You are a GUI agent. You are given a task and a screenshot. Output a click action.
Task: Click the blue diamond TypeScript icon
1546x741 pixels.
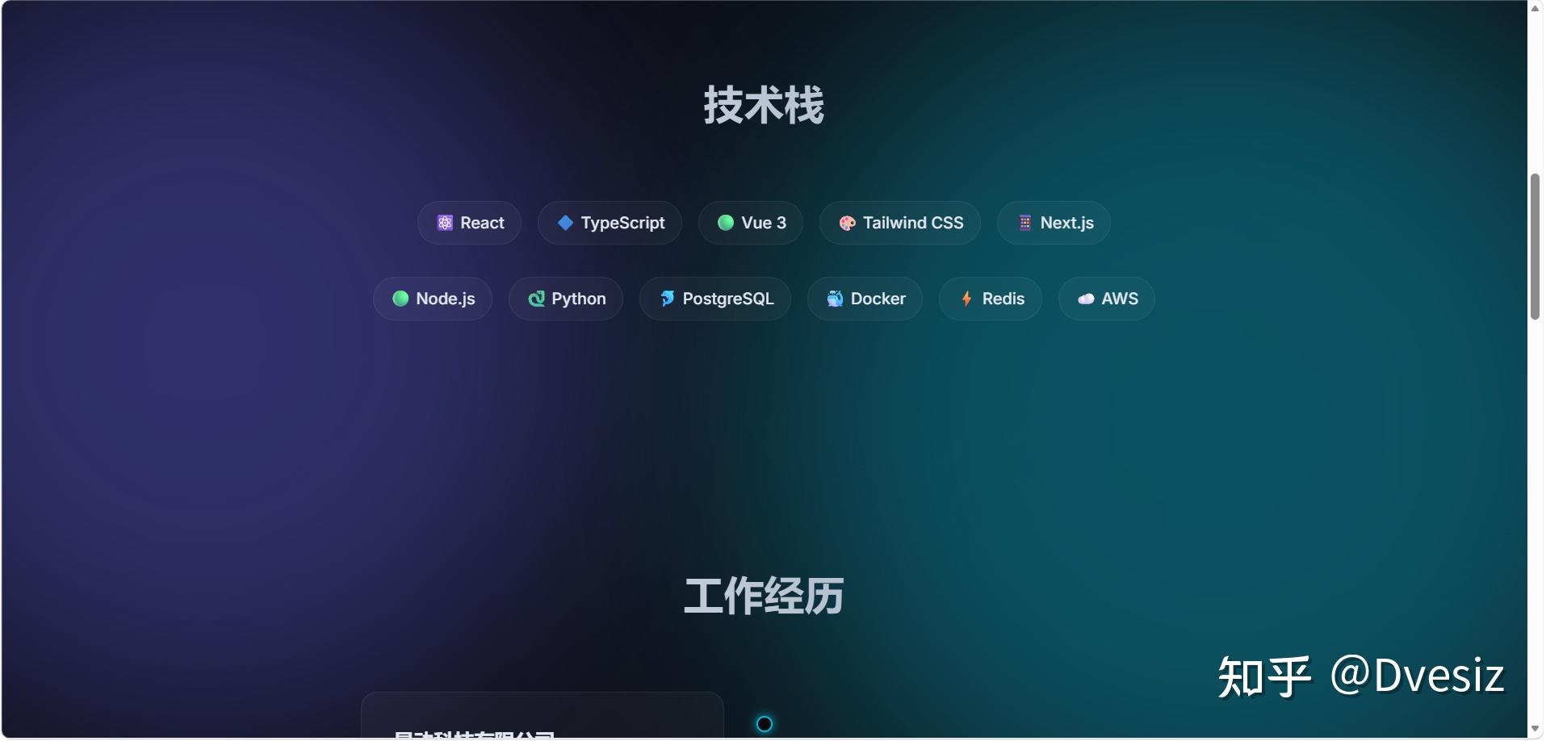coord(565,223)
